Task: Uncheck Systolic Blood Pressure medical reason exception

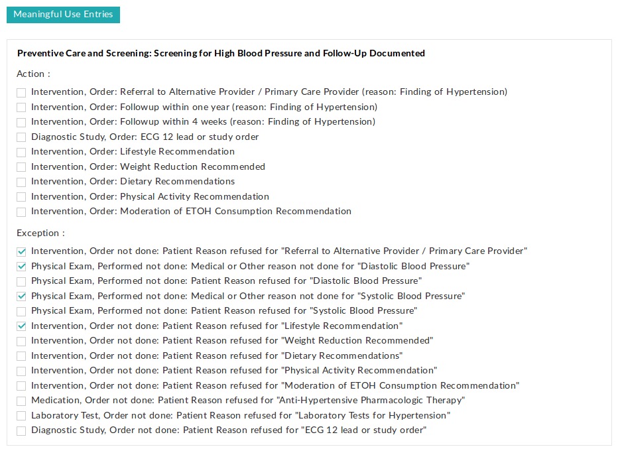Action: click(x=21, y=296)
